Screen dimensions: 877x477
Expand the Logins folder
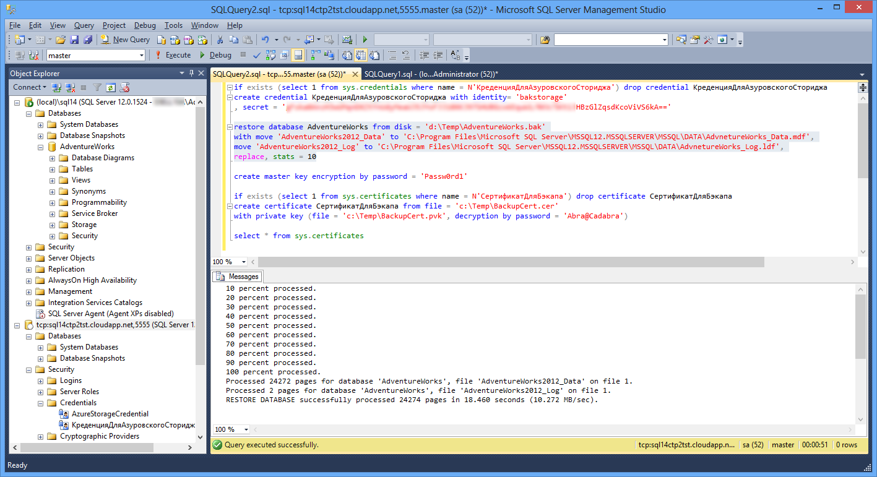click(x=41, y=380)
